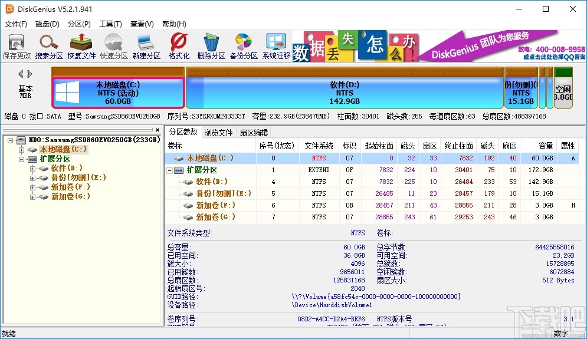Open Backup Partition (备份分区) tool
The height and width of the screenshot is (339, 587).
tap(244, 47)
